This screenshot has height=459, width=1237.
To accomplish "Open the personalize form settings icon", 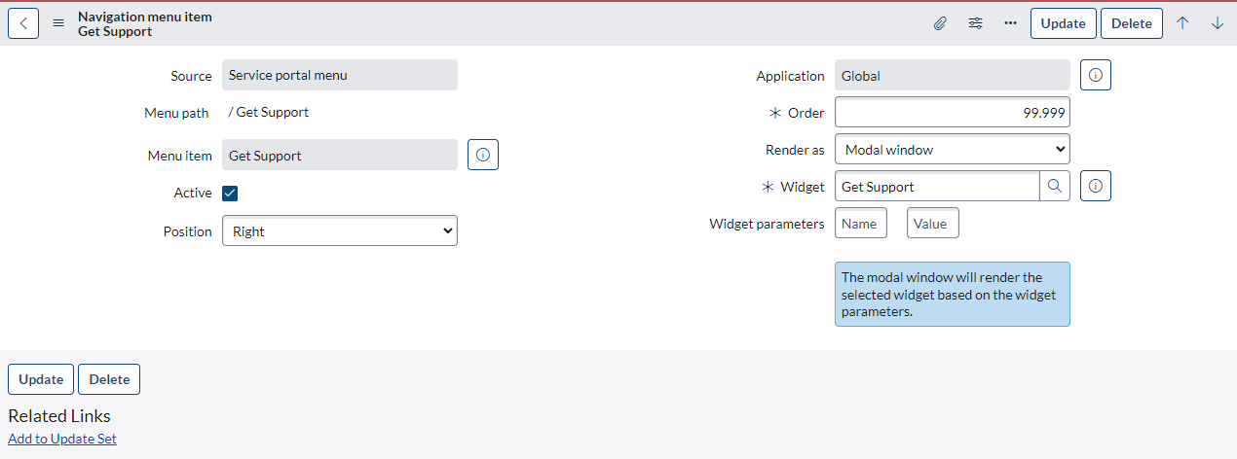I will point(975,23).
